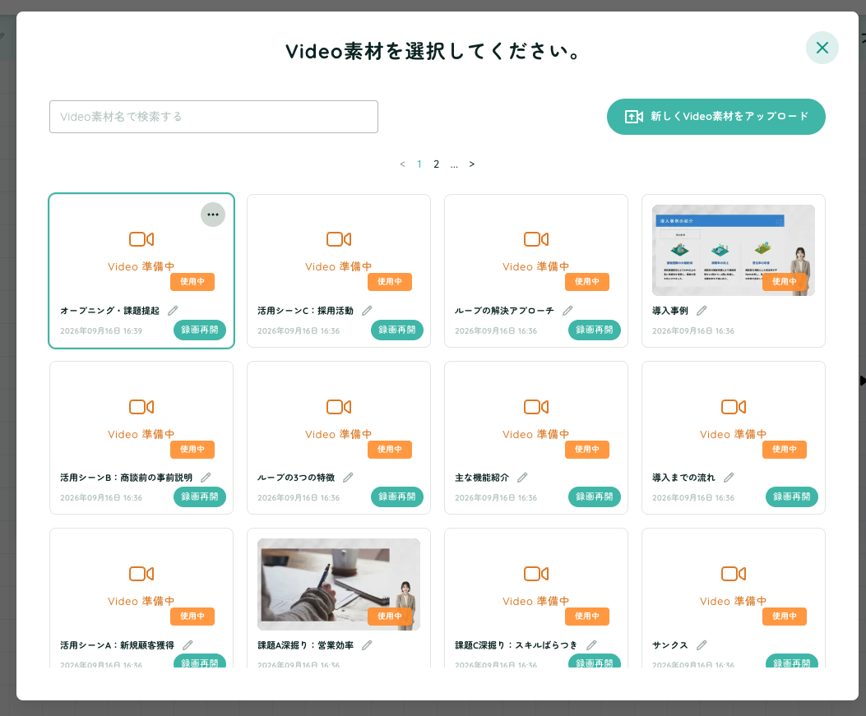
Task: Click the pencil icon next to サンクス
Action: click(702, 644)
